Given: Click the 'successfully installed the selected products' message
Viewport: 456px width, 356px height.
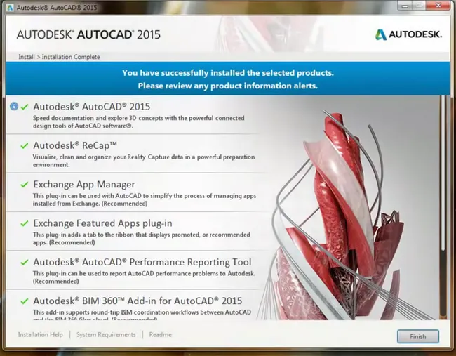Looking at the screenshot, I should [x=228, y=73].
